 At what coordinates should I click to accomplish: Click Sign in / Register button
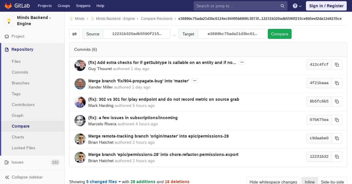point(326,6)
